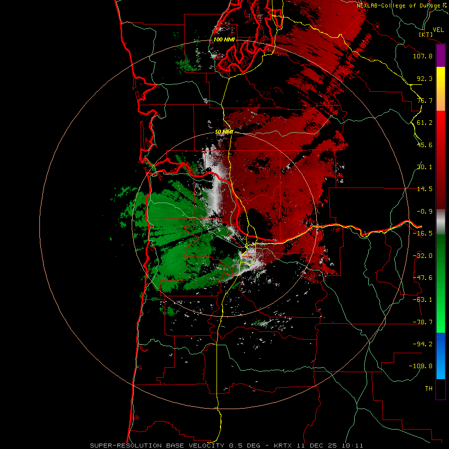Select the blue segment of the color bar
This screenshot has height=449, width=449.
coord(441,356)
